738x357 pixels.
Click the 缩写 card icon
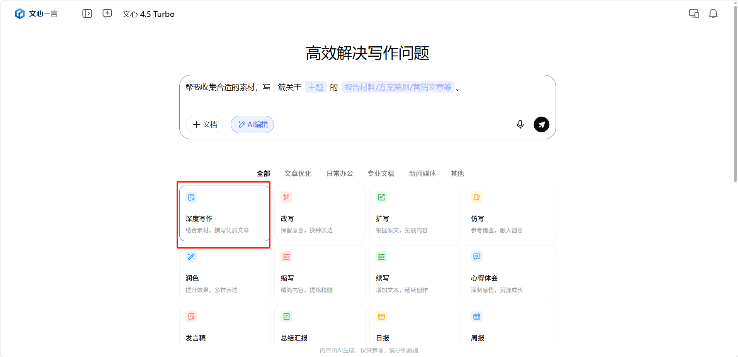click(286, 257)
